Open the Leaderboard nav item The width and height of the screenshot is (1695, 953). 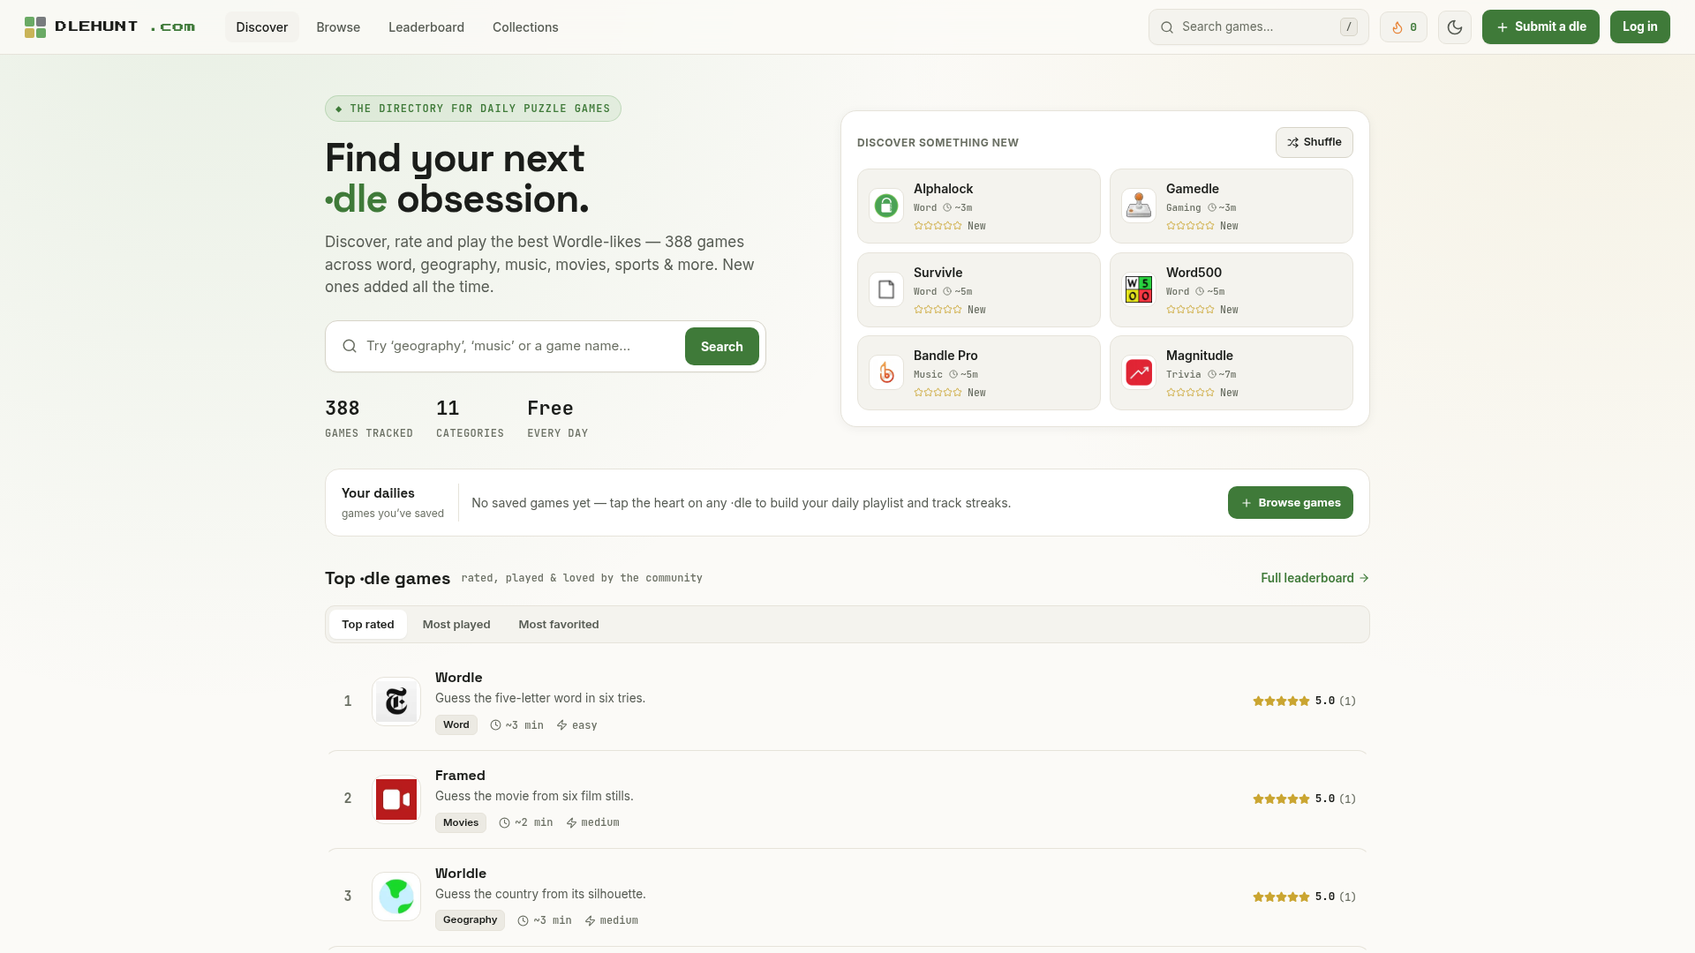(x=426, y=27)
